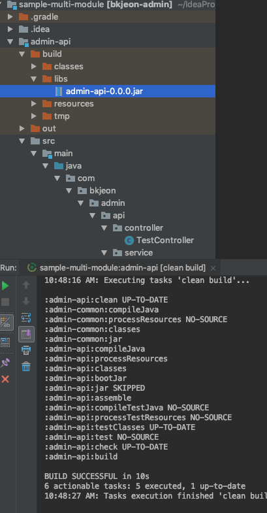Viewport: 267px width, 513px height.
Task: Expand the resources folder under build
Action: pyautogui.click(x=34, y=104)
